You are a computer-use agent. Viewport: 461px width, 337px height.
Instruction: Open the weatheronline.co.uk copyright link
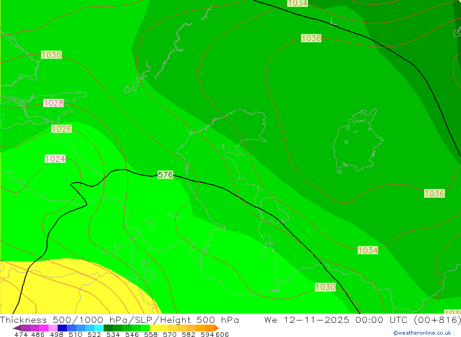coord(422,333)
